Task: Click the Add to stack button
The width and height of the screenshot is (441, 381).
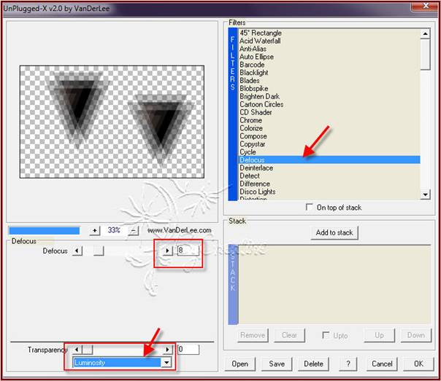Action: (334, 232)
